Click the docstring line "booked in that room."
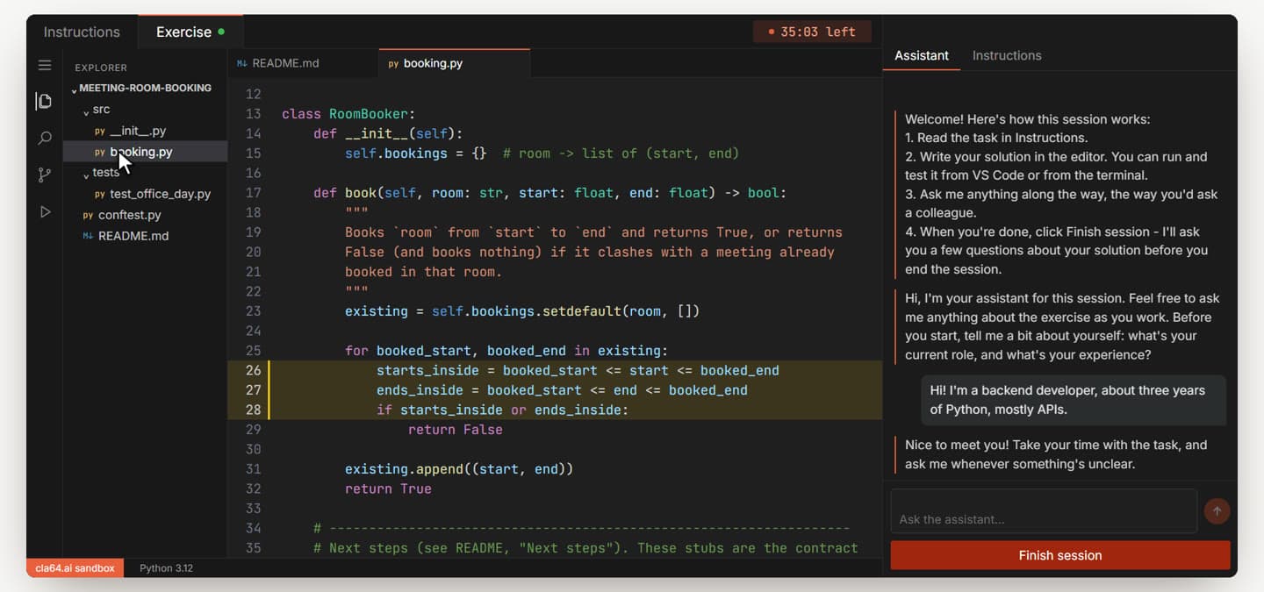1264x592 pixels. click(x=424, y=272)
